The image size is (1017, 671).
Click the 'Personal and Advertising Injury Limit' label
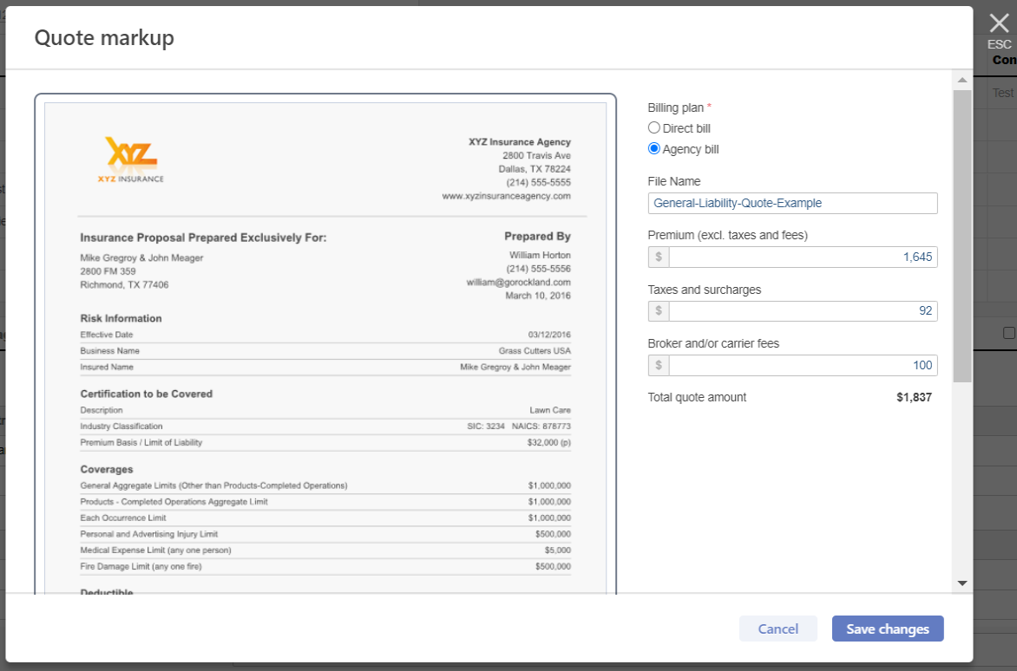(x=149, y=534)
